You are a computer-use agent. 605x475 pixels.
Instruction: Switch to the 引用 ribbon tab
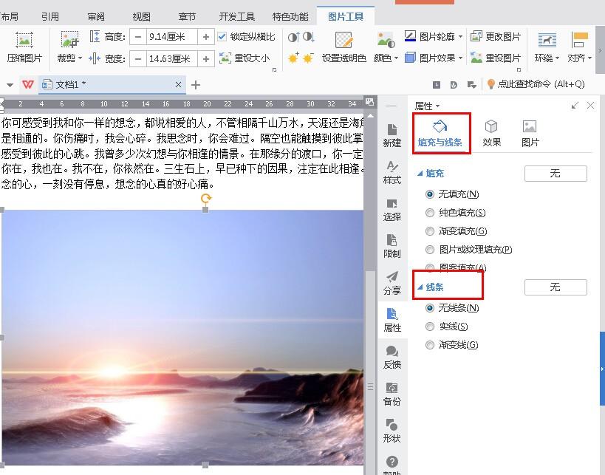50,16
